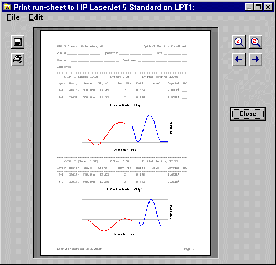276x265 pixels.
Task: Click the Chip 1 reflection graph in preview
Action: coord(125,127)
